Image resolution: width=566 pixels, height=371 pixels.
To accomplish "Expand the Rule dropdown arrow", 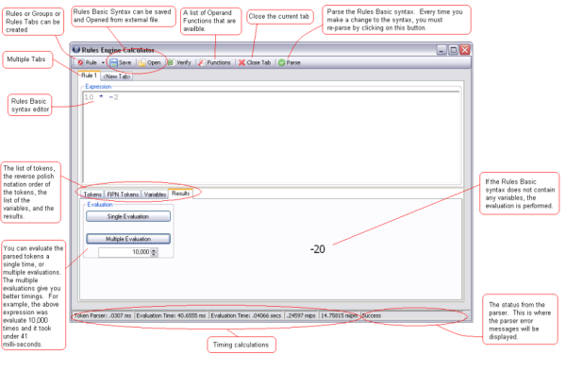I will click(x=103, y=63).
